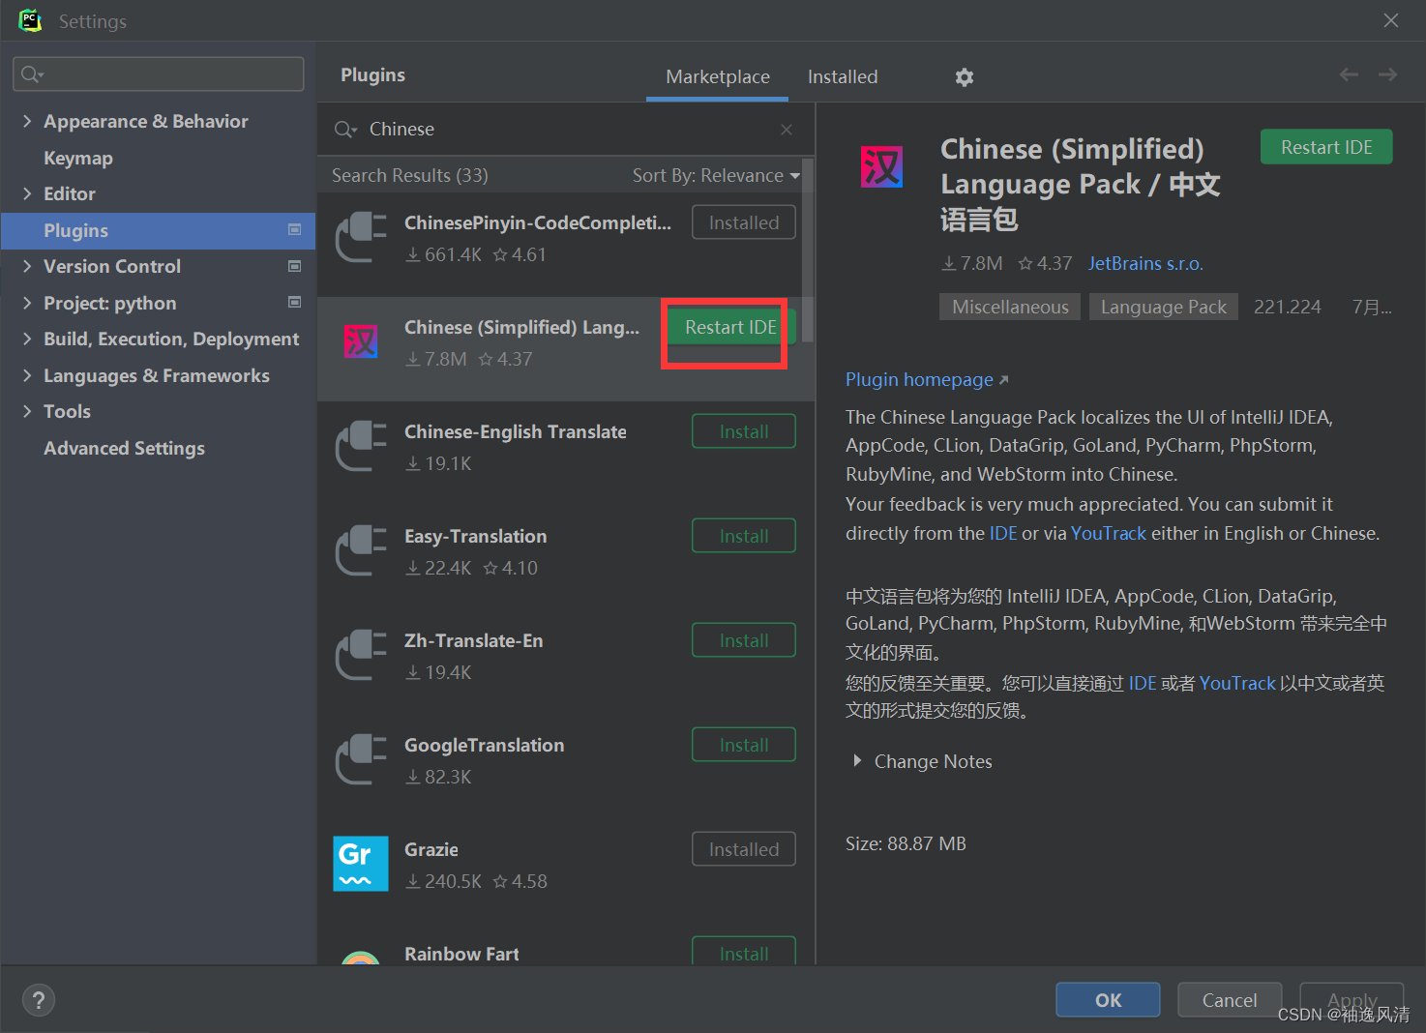Click the Chinese Simplified 汉 list icon

[x=361, y=341]
